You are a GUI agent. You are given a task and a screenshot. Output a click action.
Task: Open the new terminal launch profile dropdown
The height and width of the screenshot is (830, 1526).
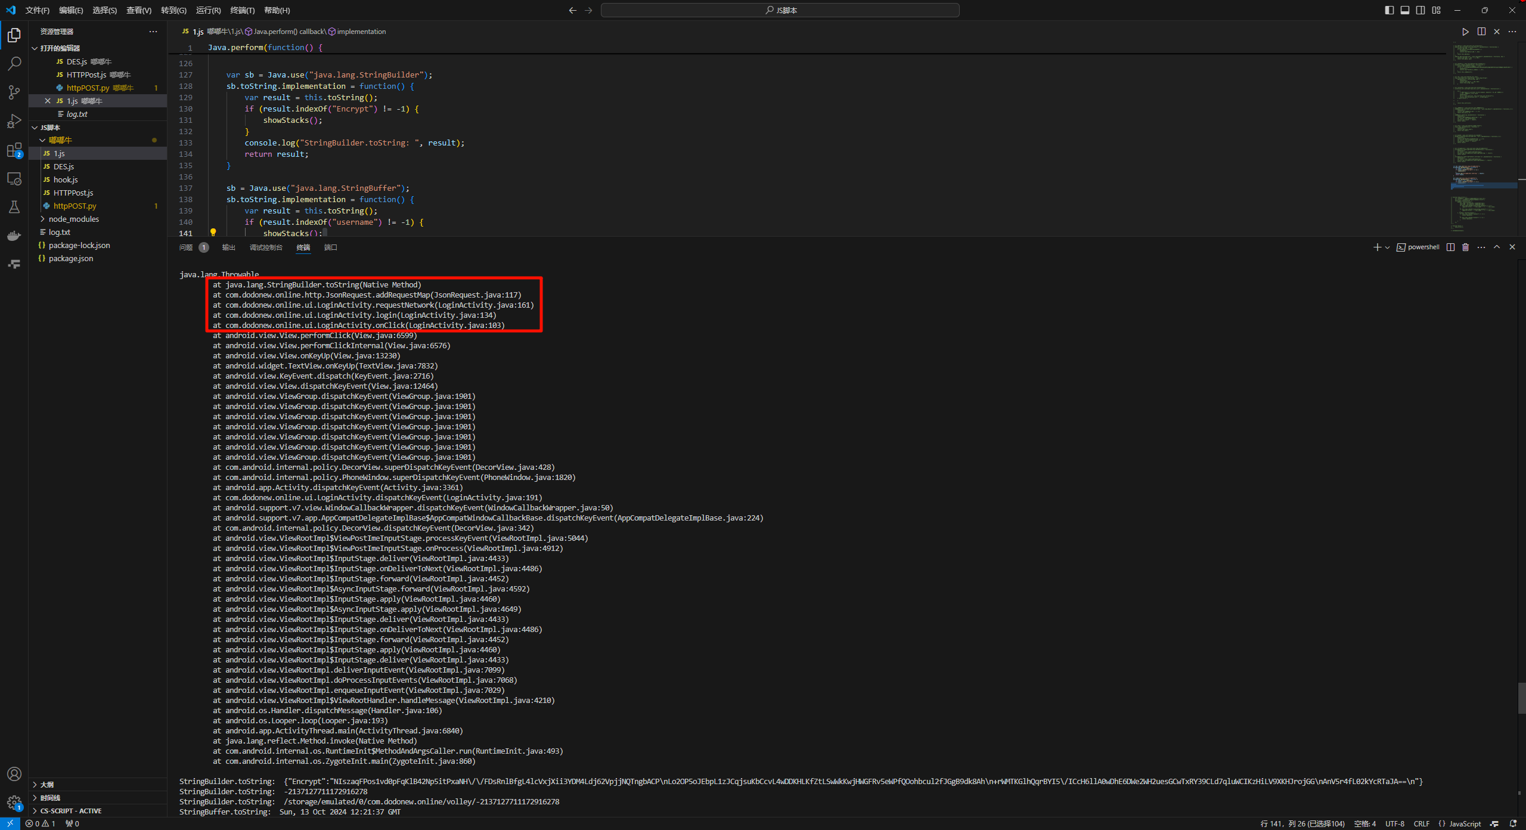click(1388, 247)
